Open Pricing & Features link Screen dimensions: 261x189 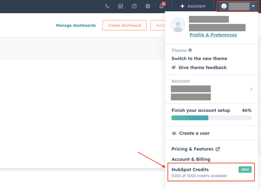pos(192,149)
